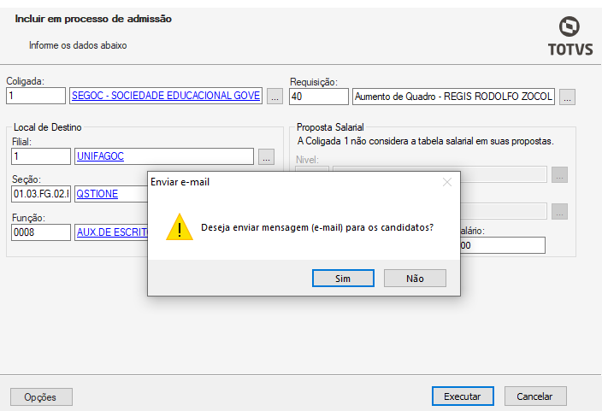Open the SEGOC - SOCIEDADE EDUCACIONAL link

click(165, 96)
